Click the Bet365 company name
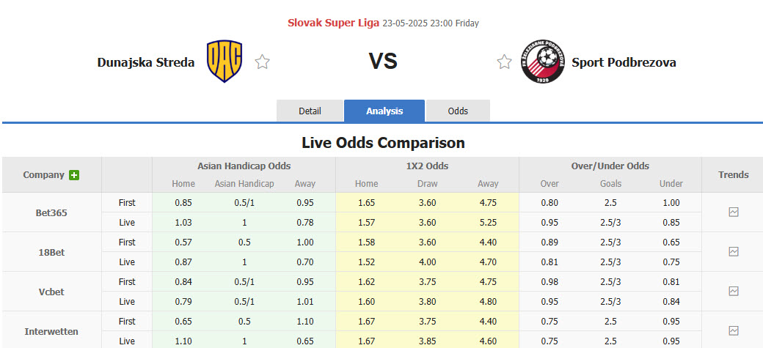763x348 pixels. [50, 212]
